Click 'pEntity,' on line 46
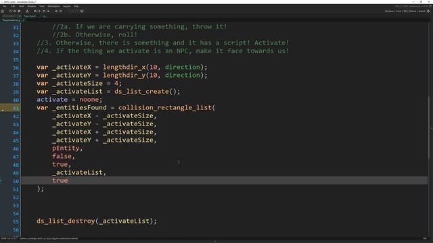 [x=68, y=148]
